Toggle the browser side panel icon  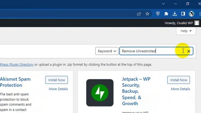pos(183,14)
